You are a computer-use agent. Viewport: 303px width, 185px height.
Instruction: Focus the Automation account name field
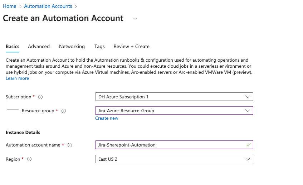174,145
